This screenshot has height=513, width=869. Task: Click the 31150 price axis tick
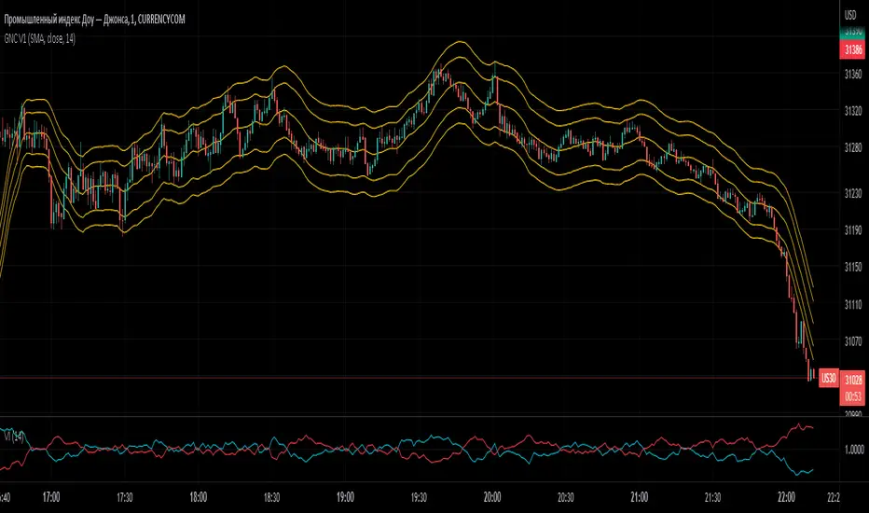click(x=853, y=268)
